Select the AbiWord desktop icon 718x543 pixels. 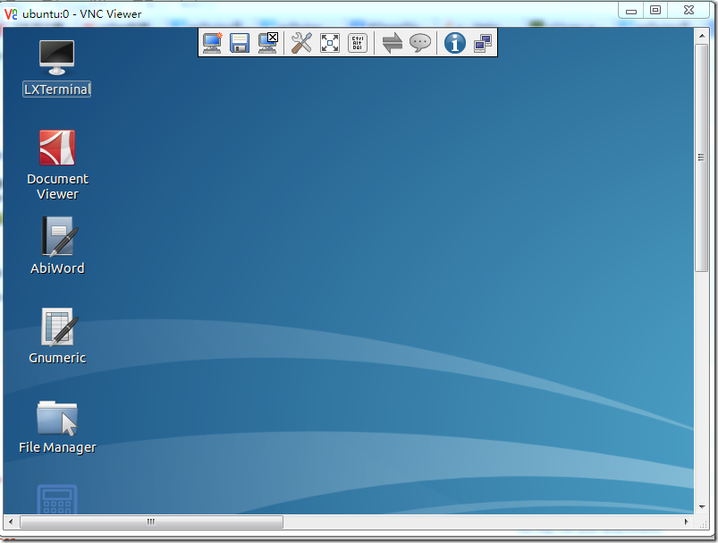click(58, 236)
